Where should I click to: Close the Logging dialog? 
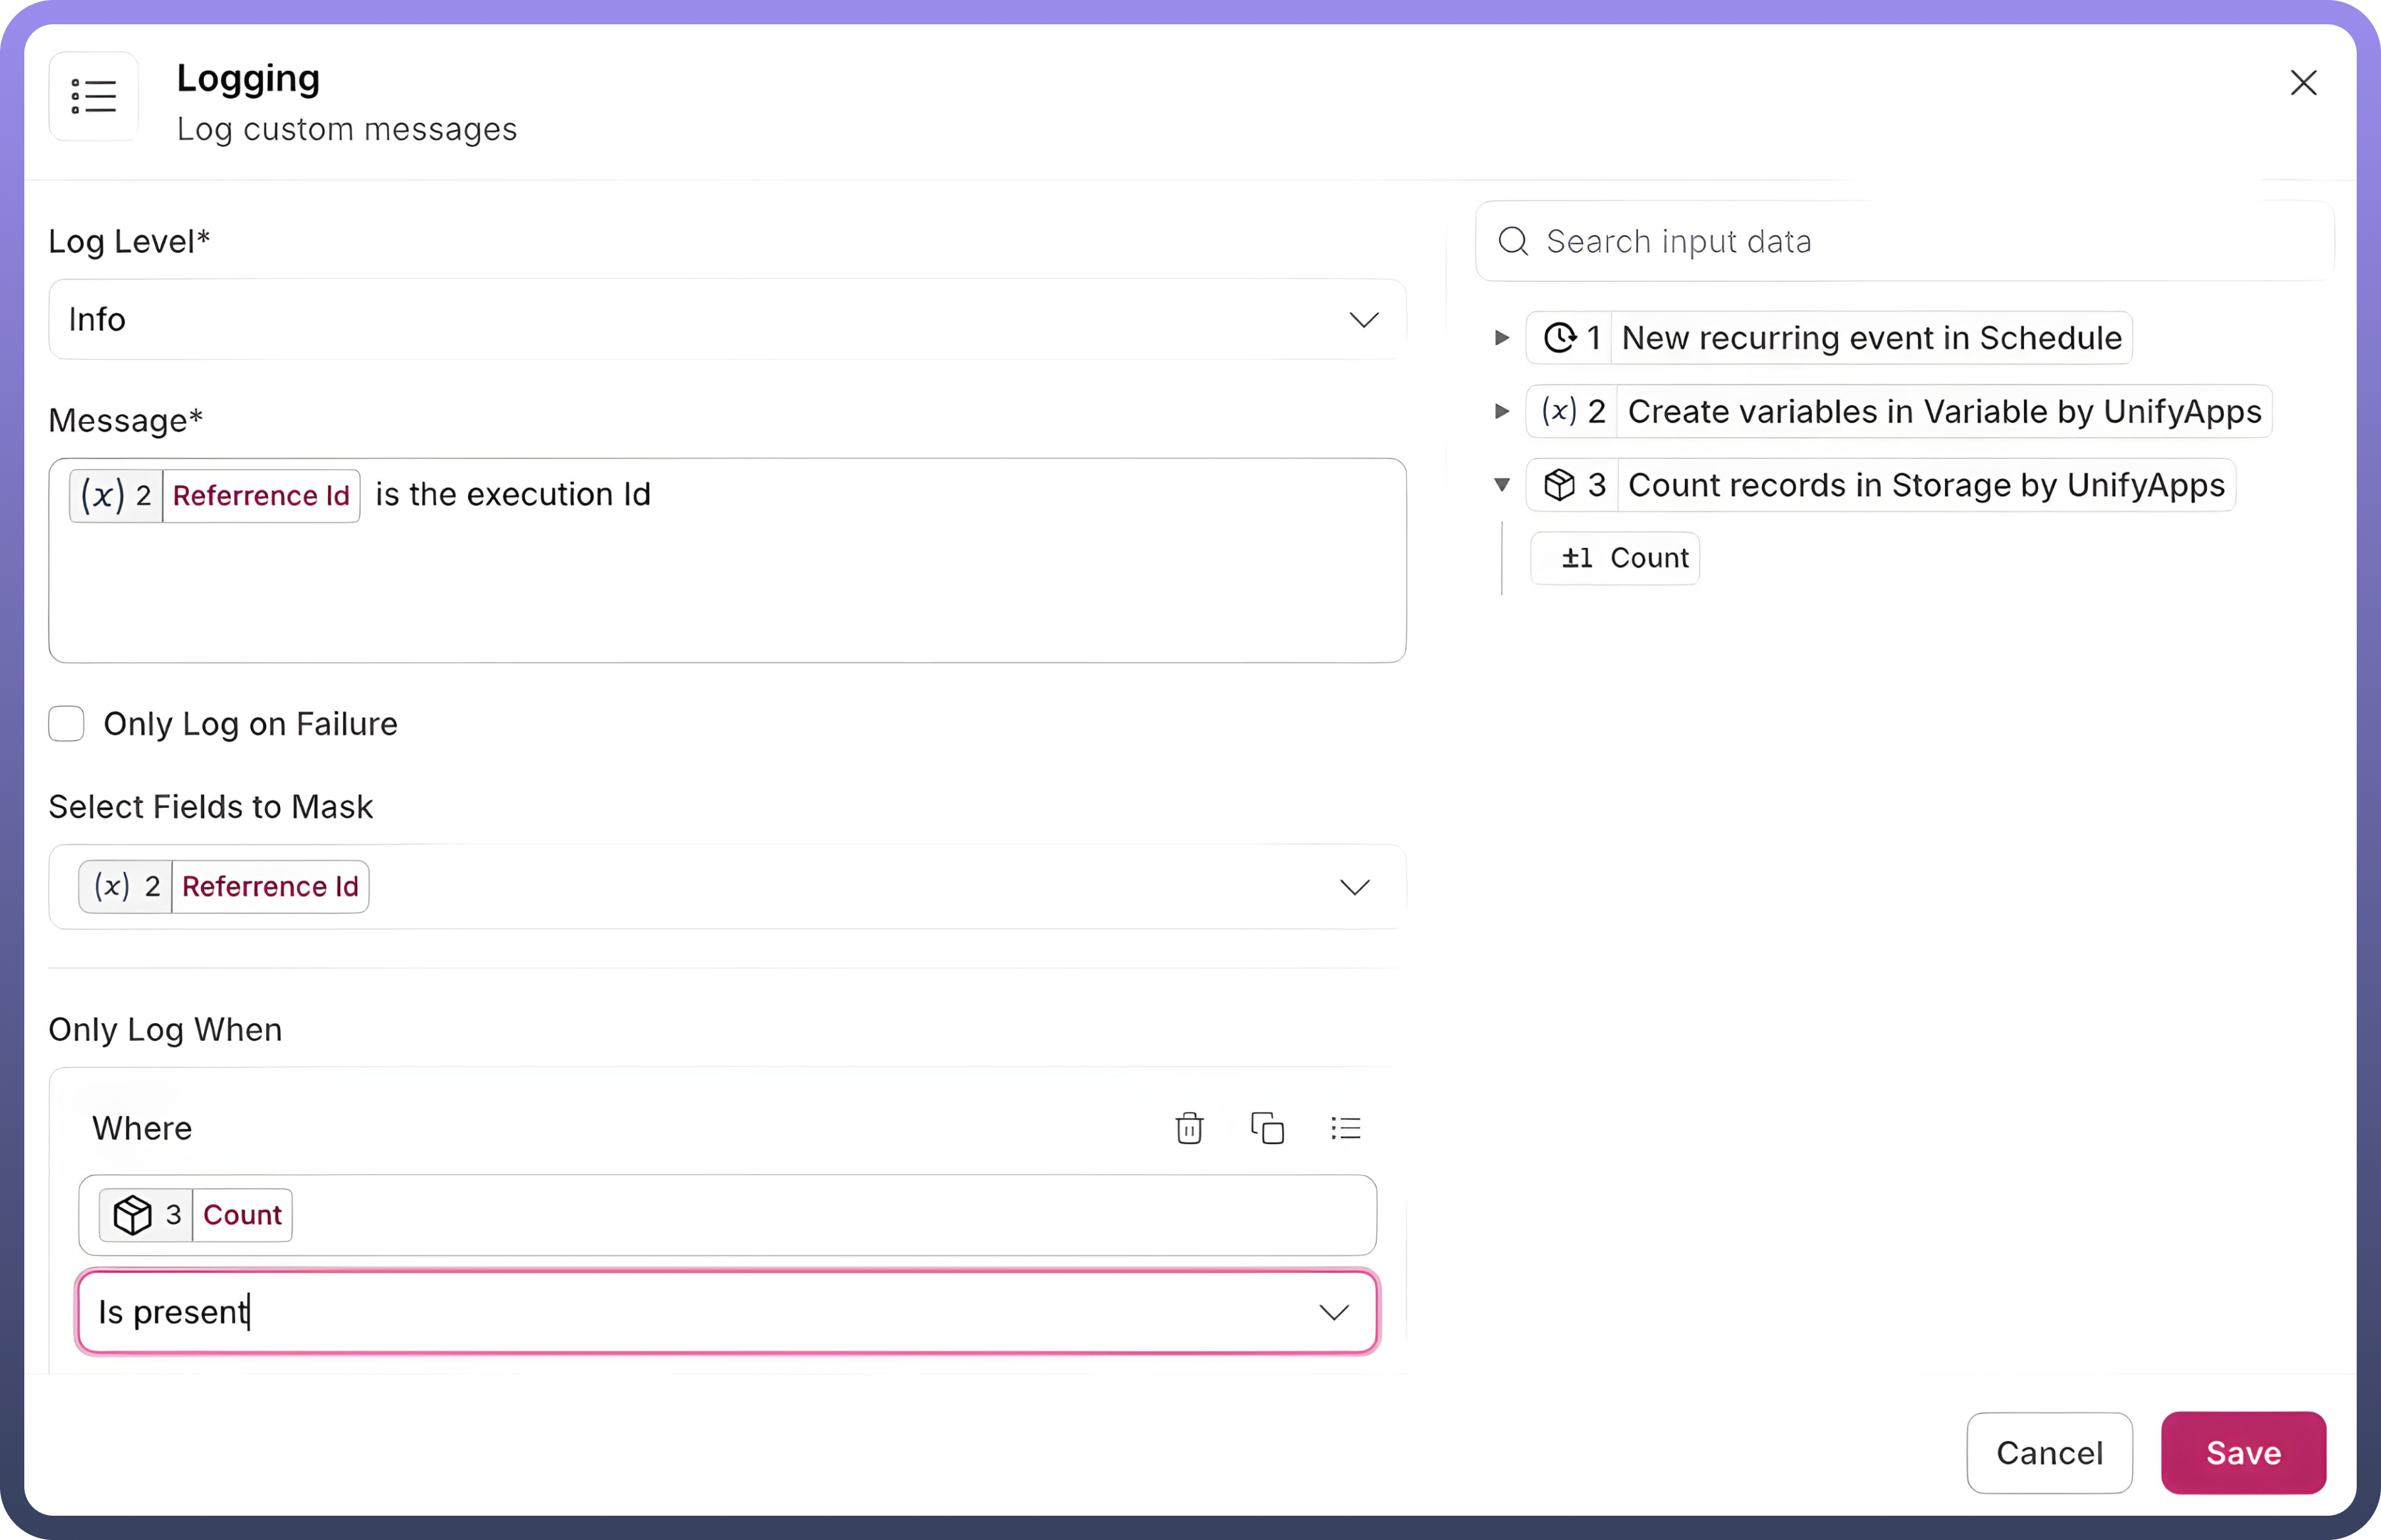click(2303, 83)
